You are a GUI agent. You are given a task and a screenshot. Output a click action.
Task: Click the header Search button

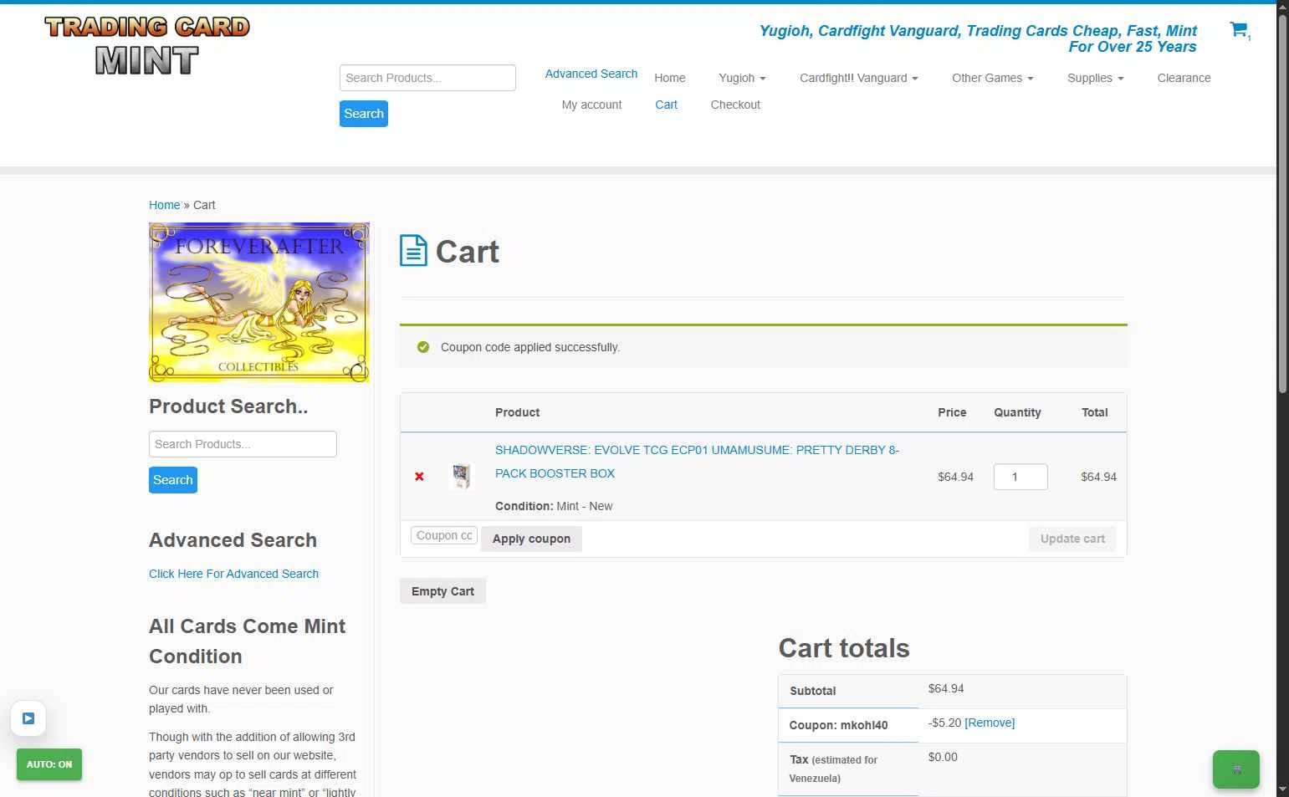click(x=364, y=114)
